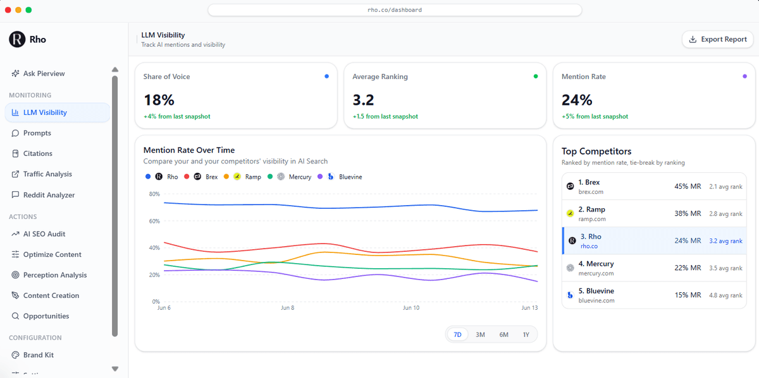Click Ramp logo in competitors list
This screenshot has width=759, height=378.
pyautogui.click(x=571, y=213)
